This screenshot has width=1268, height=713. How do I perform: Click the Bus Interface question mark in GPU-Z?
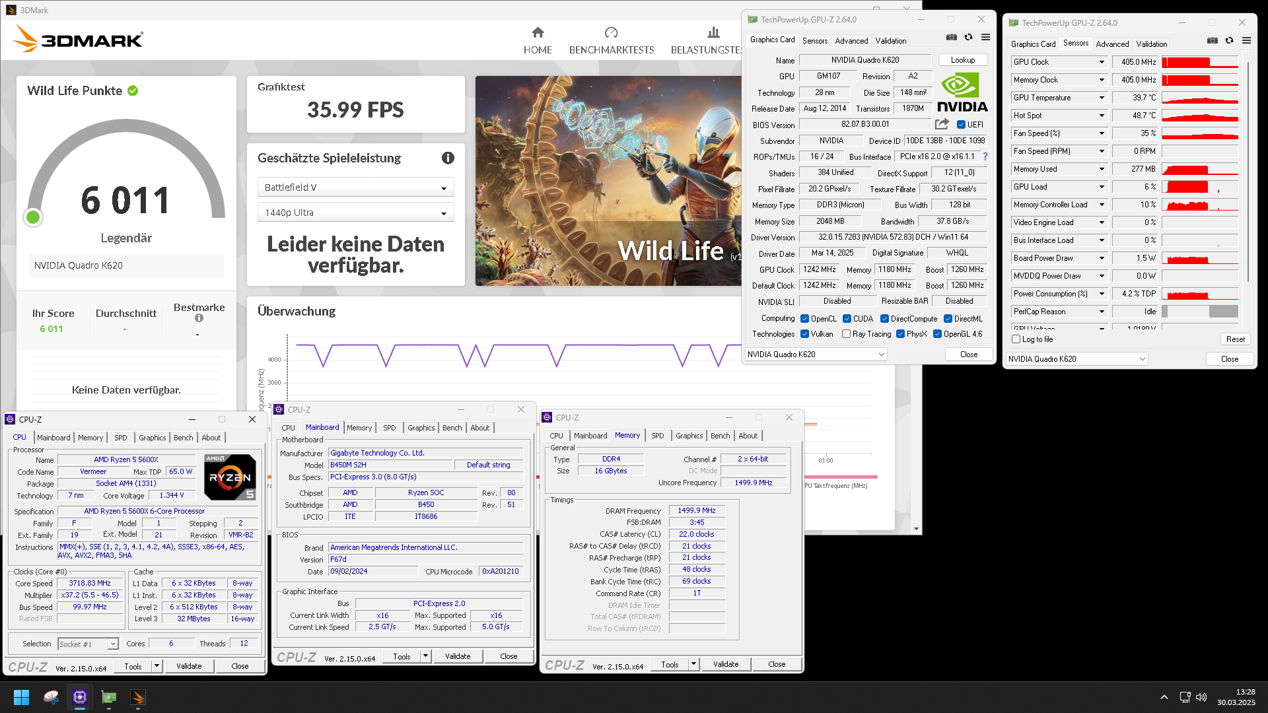coord(985,156)
